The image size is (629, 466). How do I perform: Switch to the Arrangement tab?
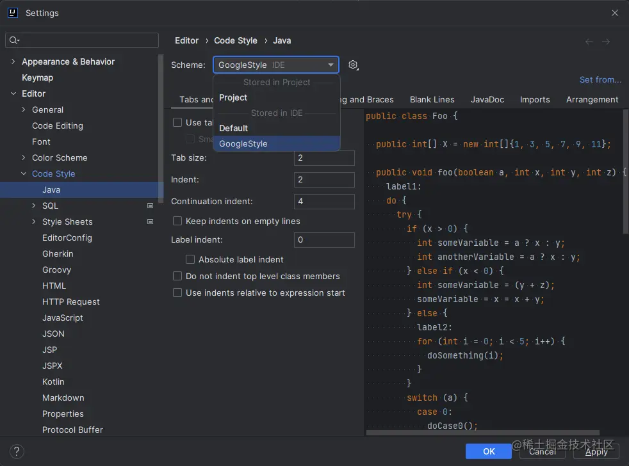tap(592, 99)
